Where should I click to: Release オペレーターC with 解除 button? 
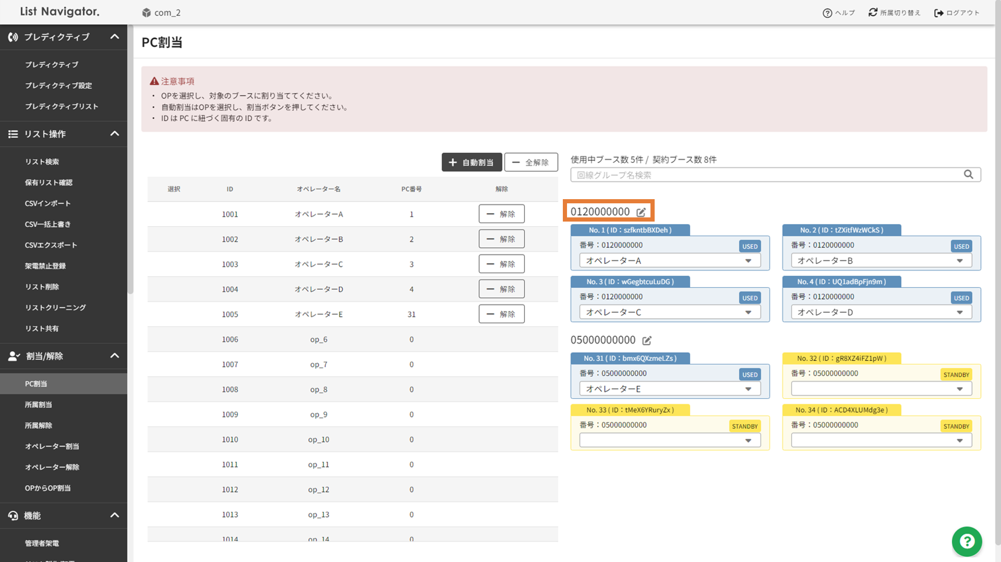(x=501, y=264)
